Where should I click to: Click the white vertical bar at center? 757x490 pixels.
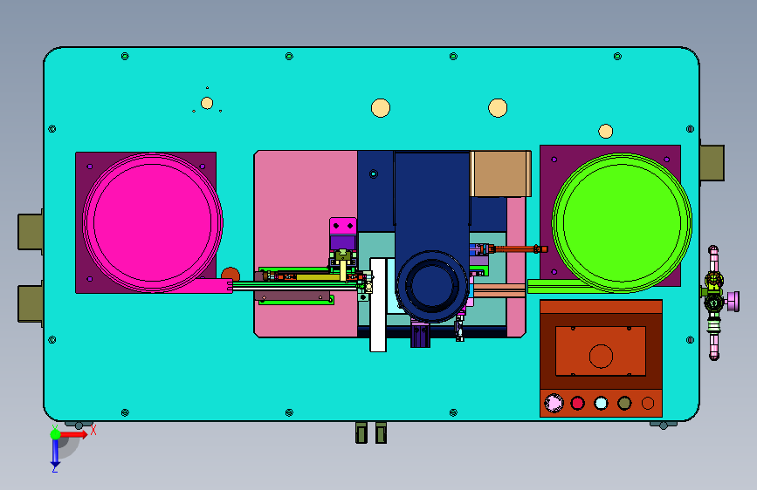pyautogui.click(x=378, y=305)
